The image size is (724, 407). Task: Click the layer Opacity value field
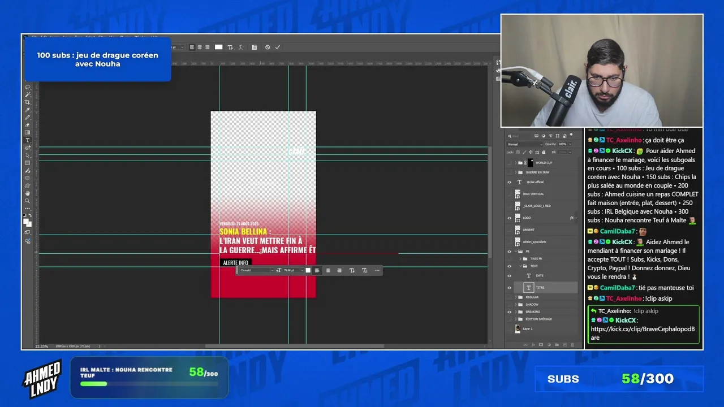(x=563, y=144)
